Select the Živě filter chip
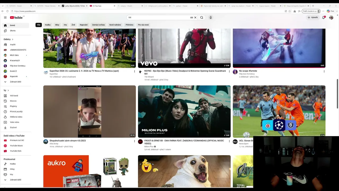Image resolution: width=339 pixels, height=191 pixels. click(73, 25)
